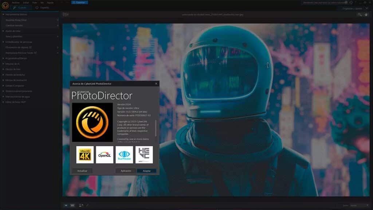Open the Archivo menu
373x210 pixels.
tap(15, 3)
